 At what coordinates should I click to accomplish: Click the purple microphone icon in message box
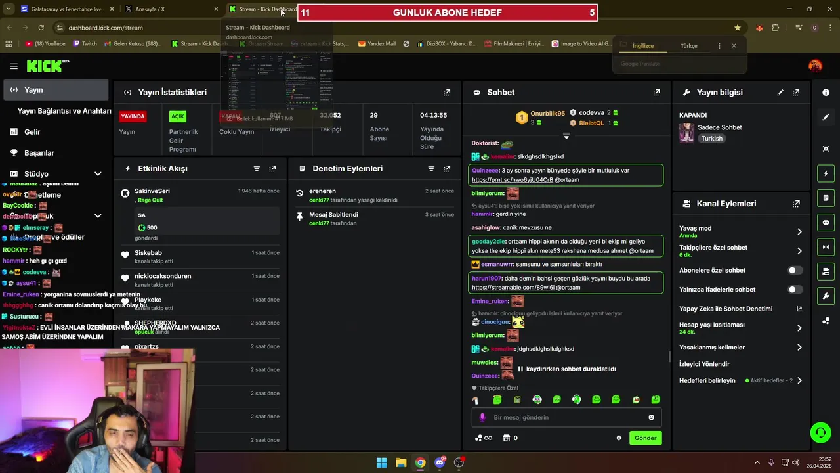point(482,417)
